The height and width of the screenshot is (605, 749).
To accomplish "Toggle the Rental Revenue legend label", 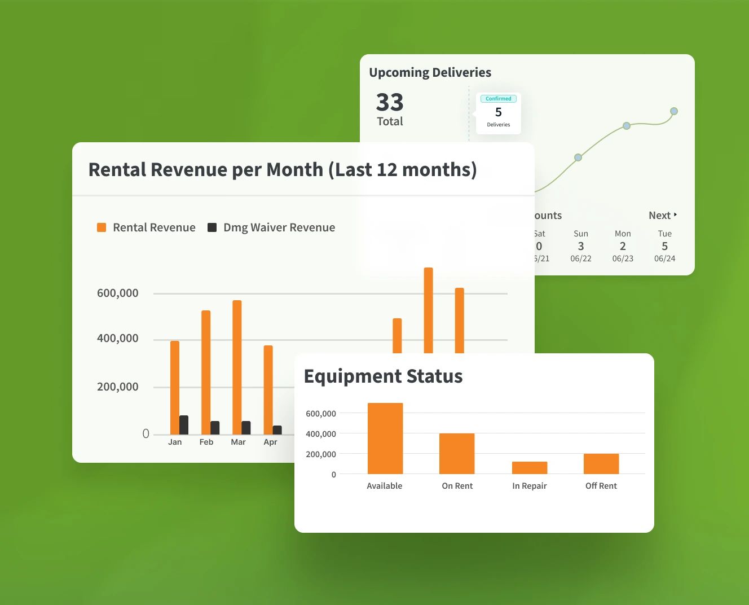I will point(154,227).
